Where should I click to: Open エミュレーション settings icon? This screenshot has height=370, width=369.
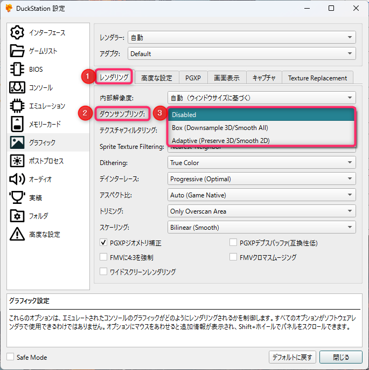click(x=18, y=106)
